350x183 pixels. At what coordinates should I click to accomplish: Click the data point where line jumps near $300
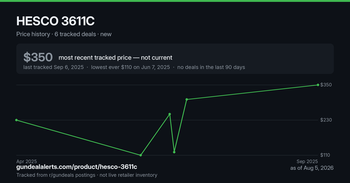click(x=187, y=99)
